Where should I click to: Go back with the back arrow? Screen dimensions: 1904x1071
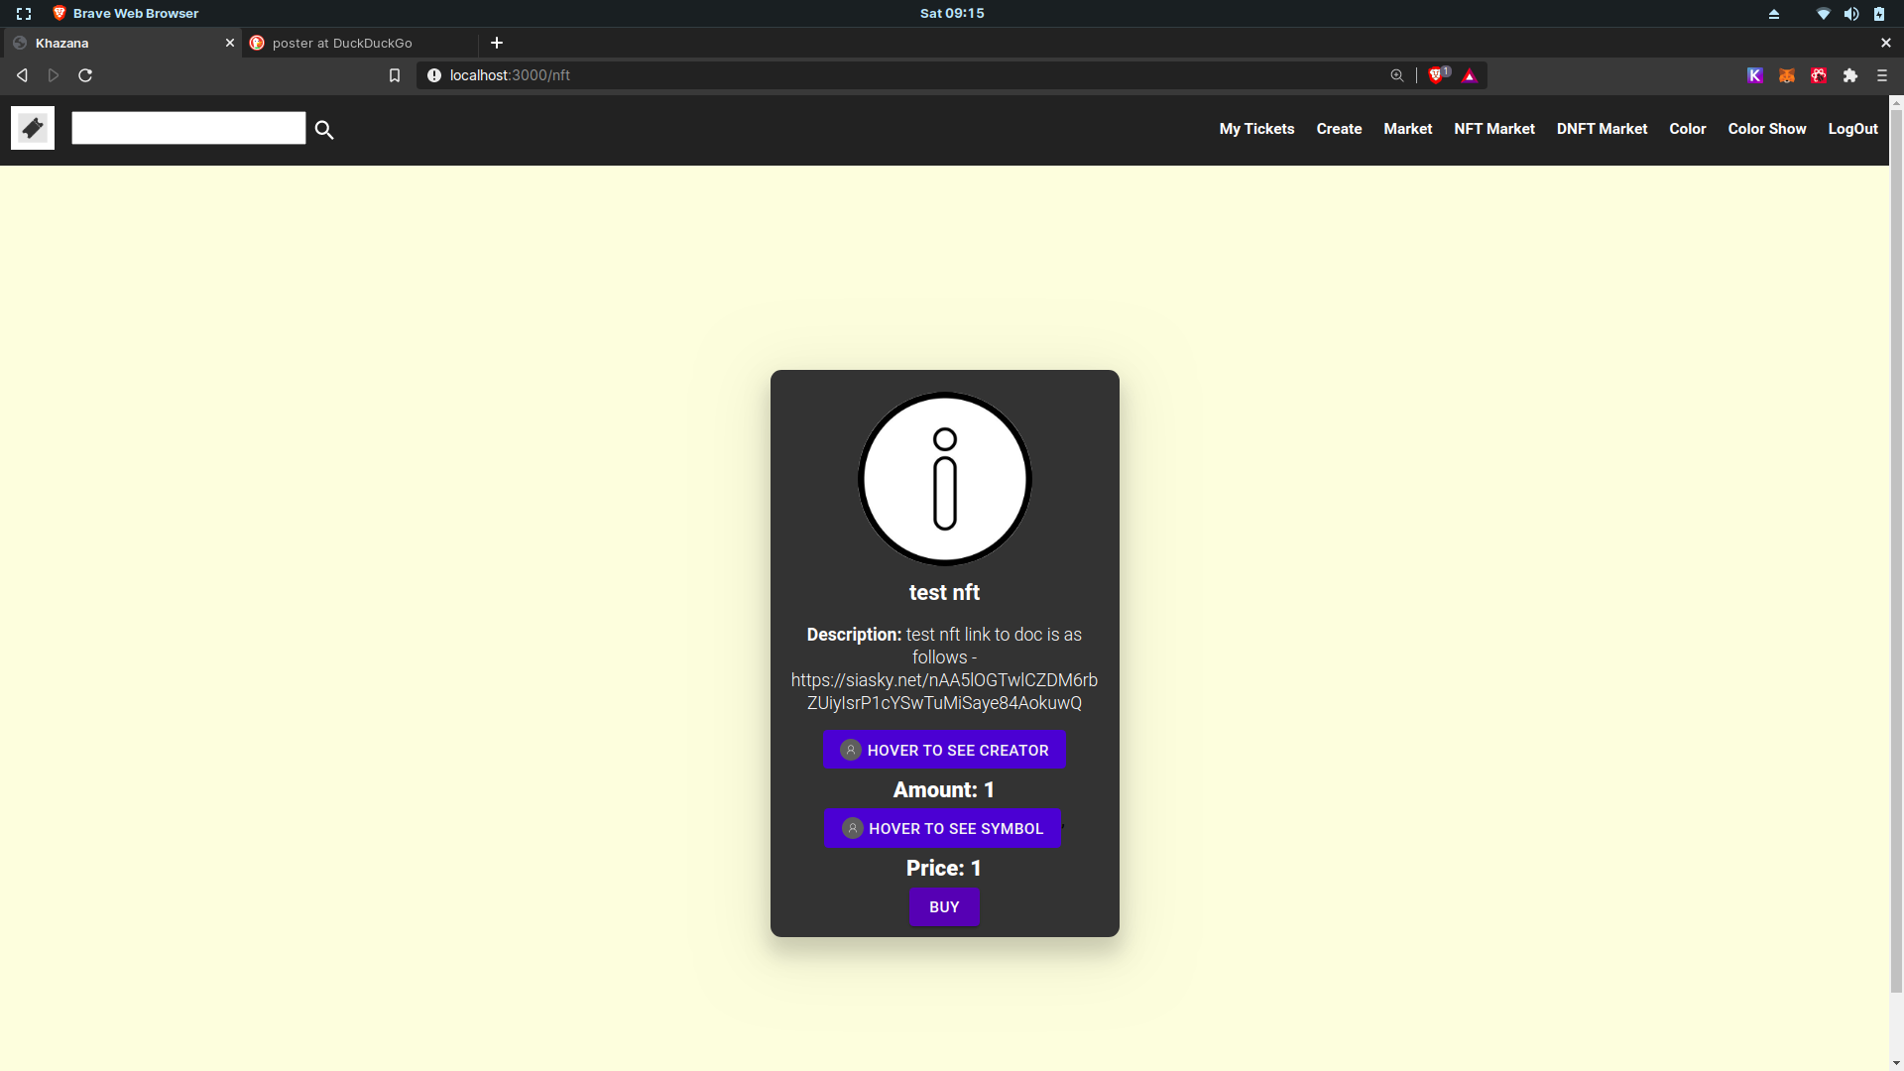[x=22, y=75]
